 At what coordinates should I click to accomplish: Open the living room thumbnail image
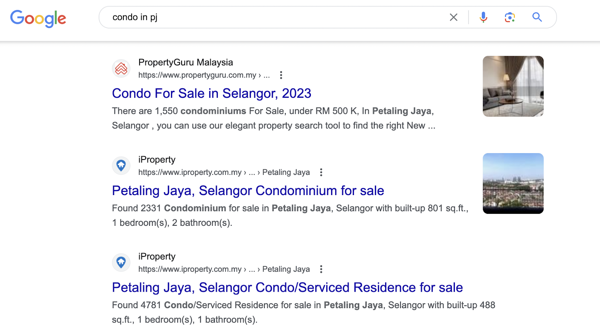(x=513, y=86)
